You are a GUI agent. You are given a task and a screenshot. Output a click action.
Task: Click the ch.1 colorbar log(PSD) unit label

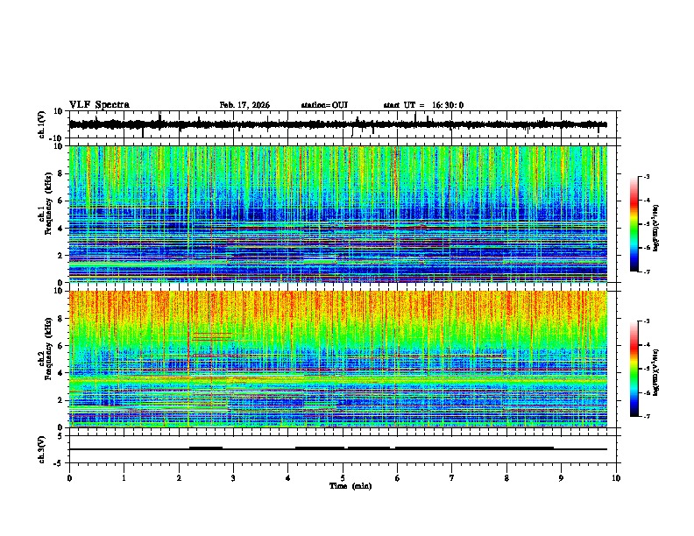point(656,229)
